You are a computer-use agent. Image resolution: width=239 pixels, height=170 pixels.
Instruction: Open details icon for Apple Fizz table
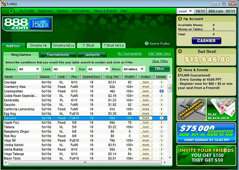click(x=162, y=122)
